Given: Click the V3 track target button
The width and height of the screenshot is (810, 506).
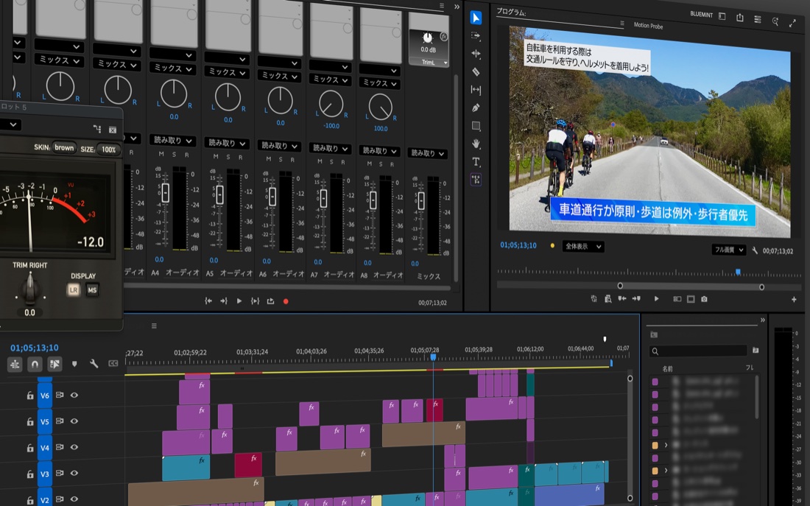Looking at the screenshot, I should (x=45, y=474).
